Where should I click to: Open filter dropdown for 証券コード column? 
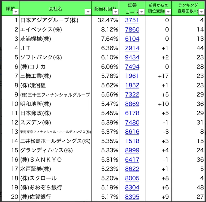coord(141,12)
